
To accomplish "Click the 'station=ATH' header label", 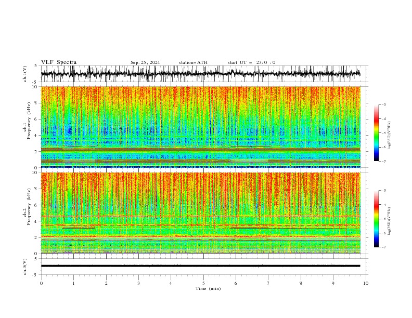I will pyautogui.click(x=193, y=62).
